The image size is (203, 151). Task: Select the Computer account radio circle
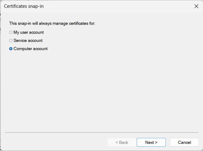(x=11, y=49)
